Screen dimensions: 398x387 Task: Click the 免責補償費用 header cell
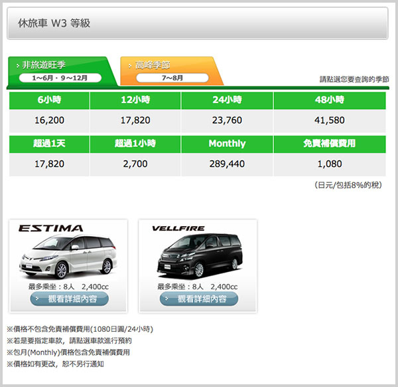coord(330,144)
